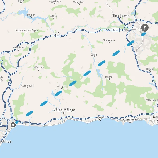
Task: Click the Iznájar town marker by reservoir
Action: [31, 17]
